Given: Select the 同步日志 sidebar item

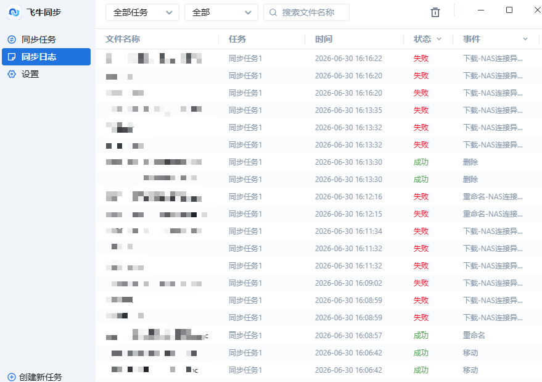Looking at the screenshot, I should (x=46, y=57).
